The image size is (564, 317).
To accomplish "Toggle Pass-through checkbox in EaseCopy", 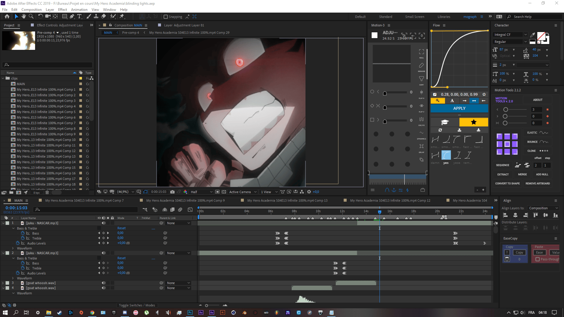I will coord(537,259).
